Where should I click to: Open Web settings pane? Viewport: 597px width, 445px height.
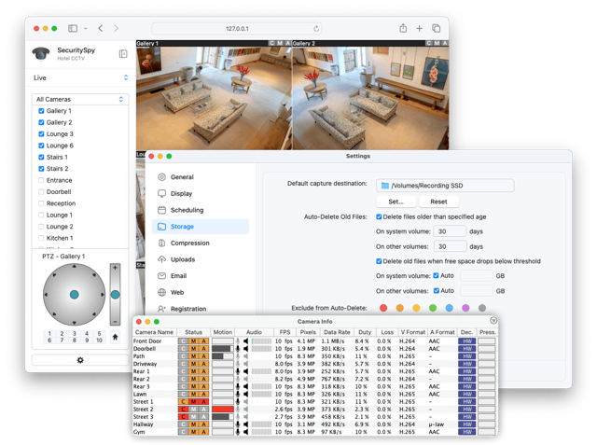point(201,292)
